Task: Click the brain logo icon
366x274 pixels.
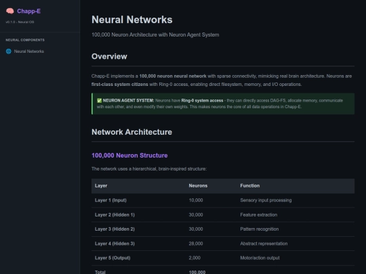Action: (x=9, y=11)
